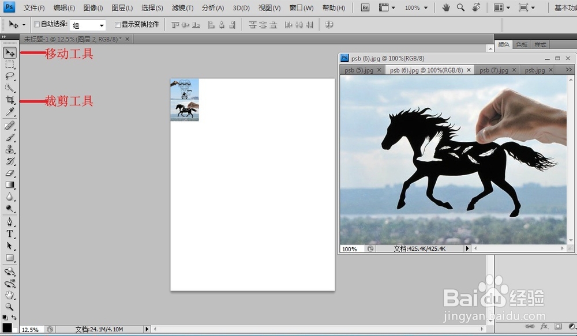
Task: Select the Zoom tool in toolbox
Action: (x=10, y=307)
